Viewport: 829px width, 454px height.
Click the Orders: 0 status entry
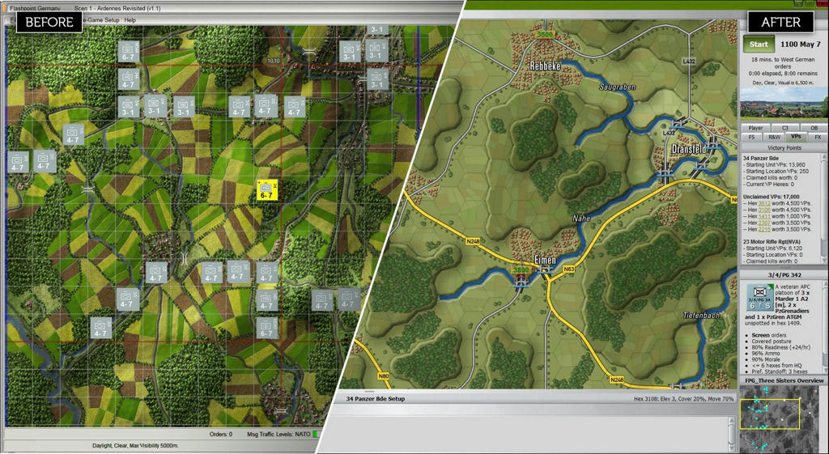[221, 434]
